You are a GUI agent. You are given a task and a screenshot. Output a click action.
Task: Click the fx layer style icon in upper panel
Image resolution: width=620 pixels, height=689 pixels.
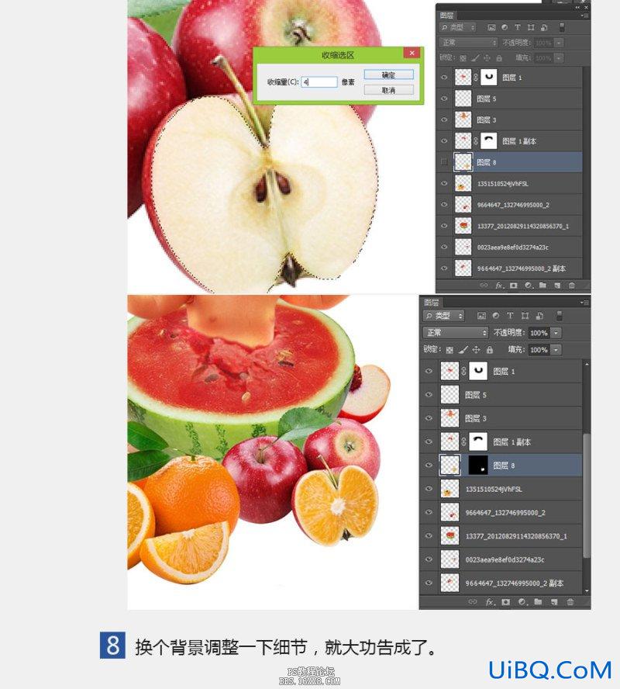[499, 286]
